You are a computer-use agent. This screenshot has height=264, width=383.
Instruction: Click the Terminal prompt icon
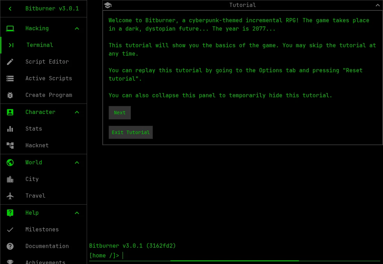(x=11, y=45)
